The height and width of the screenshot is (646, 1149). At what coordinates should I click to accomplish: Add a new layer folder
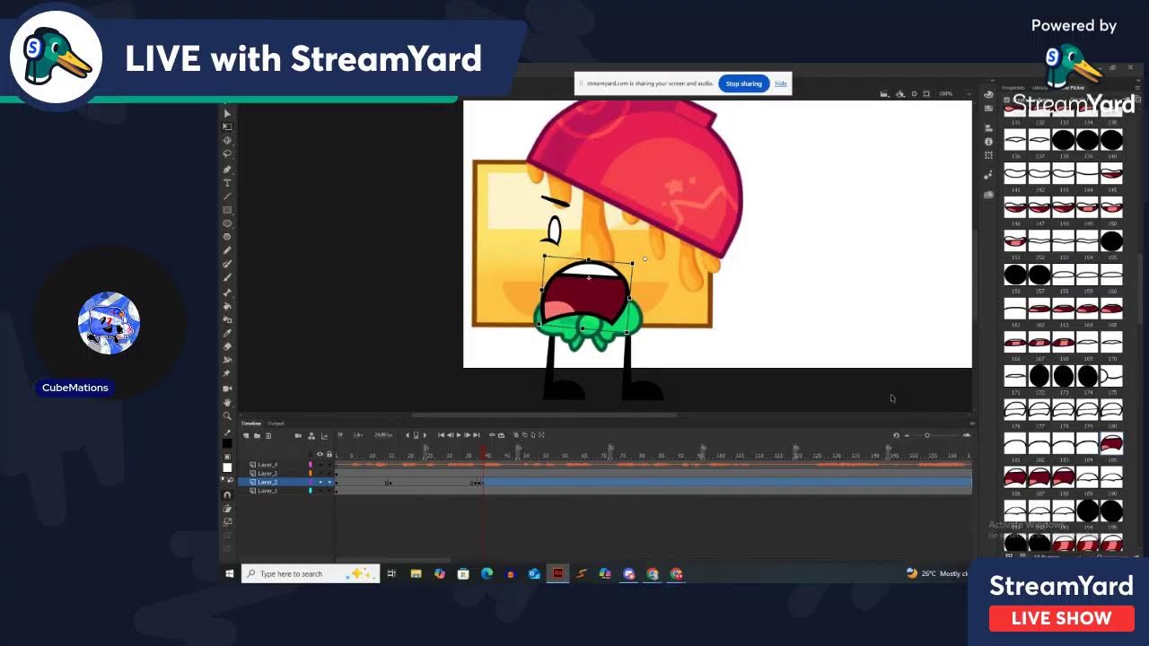coord(257,435)
